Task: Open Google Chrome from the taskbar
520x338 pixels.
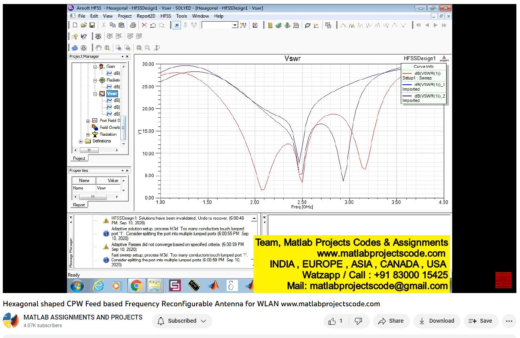Action: (136, 285)
